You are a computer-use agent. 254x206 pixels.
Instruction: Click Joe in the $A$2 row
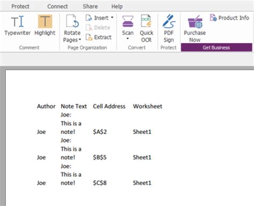41,132
